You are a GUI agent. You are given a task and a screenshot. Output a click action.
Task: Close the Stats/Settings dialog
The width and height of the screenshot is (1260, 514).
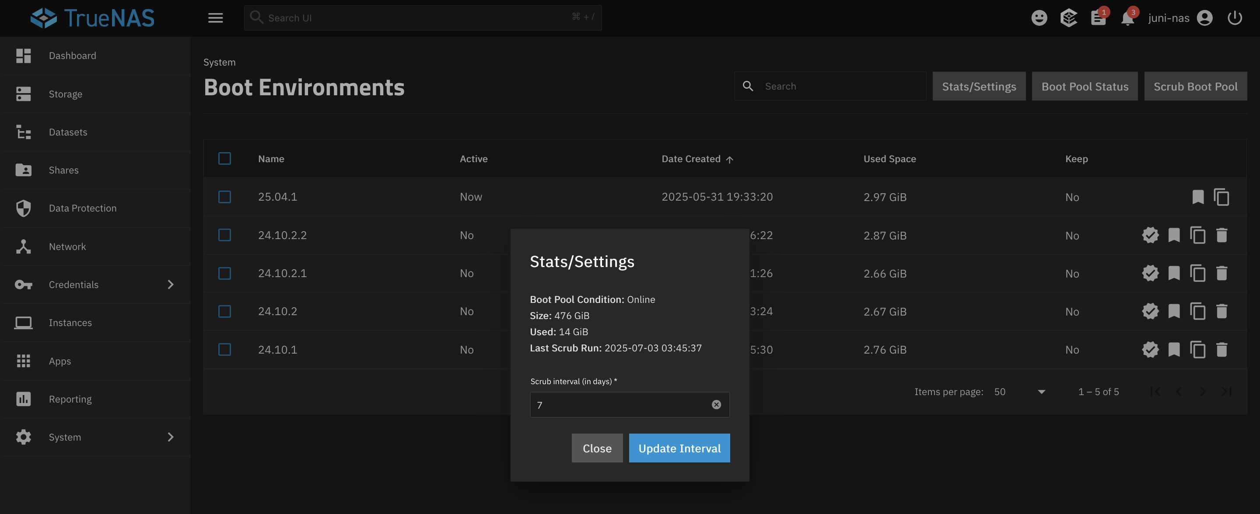coord(597,448)
